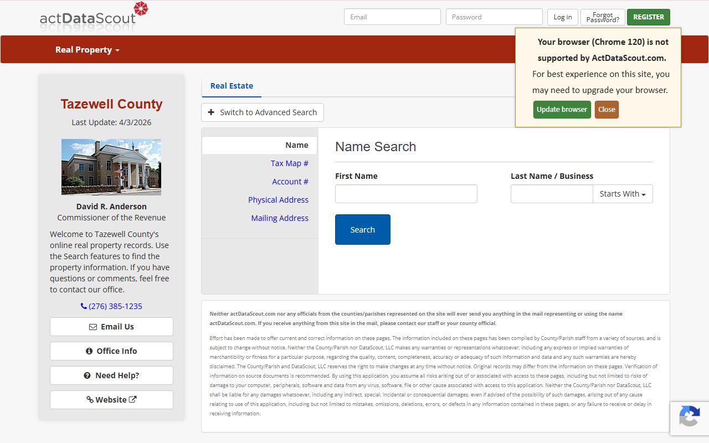Select the Account # search option
709x443 pixels.
[290, 182]
